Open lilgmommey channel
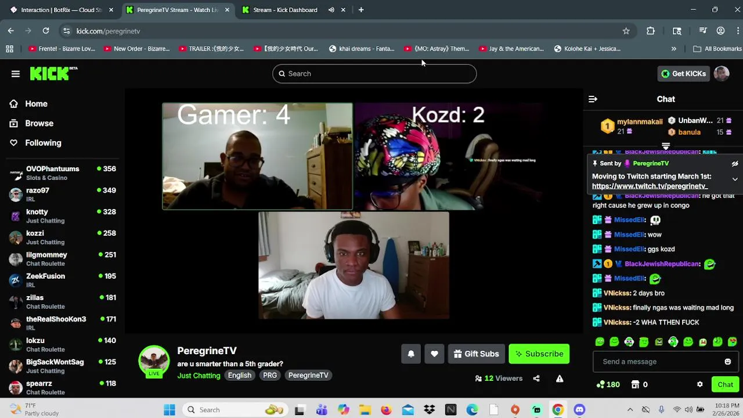Screen dimensions: 743x418 [x=62, y=259]
